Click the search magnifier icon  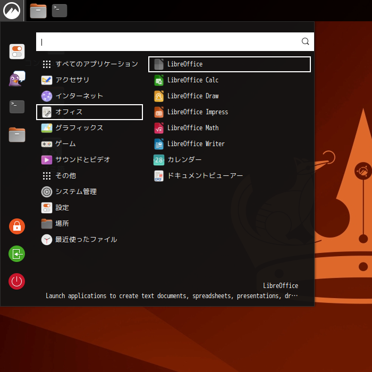click(305, 41)
